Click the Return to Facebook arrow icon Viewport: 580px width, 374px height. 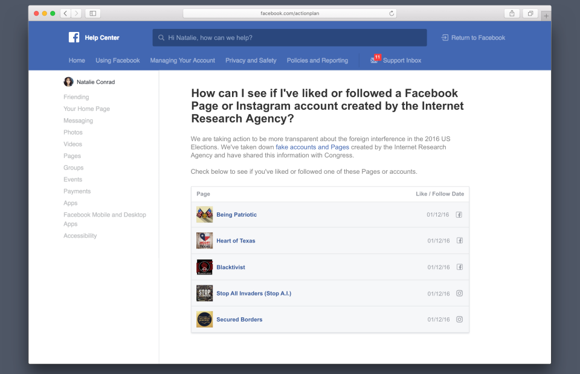445,37
